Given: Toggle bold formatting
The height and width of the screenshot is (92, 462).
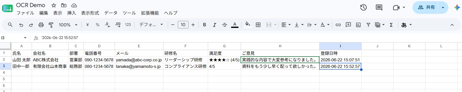Looking at the screenshot, I should 204,25.
